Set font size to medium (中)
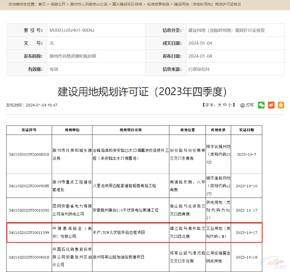The width and height of the screenshot is (290, 272). (x=225, y=105)
